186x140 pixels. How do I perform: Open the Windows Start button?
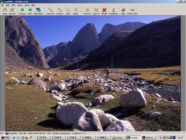pos(5,138)
